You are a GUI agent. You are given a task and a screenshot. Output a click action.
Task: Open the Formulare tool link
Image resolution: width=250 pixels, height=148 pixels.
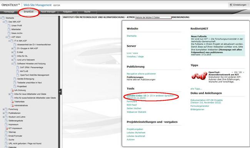click(132, 101)
